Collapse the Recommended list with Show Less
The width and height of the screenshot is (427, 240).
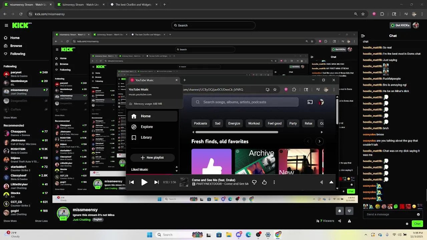coord(41,221)
